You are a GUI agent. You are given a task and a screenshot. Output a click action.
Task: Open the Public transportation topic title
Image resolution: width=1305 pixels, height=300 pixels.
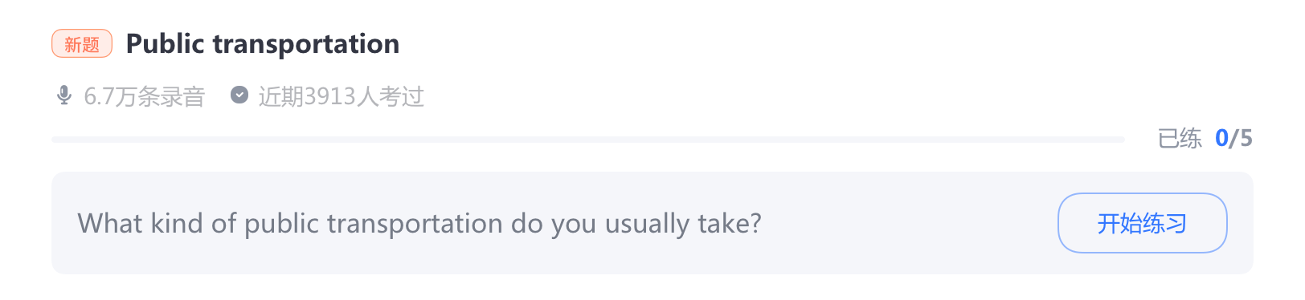pyautogui.click(x=263, y=43)
